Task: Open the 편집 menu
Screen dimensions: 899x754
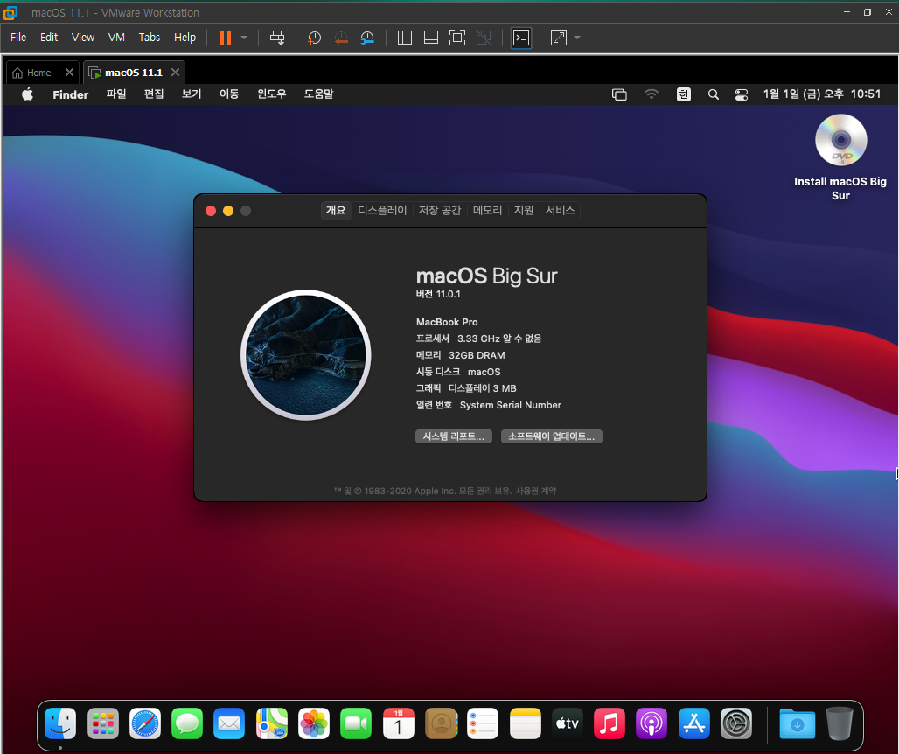Action: tap(154, 94)
